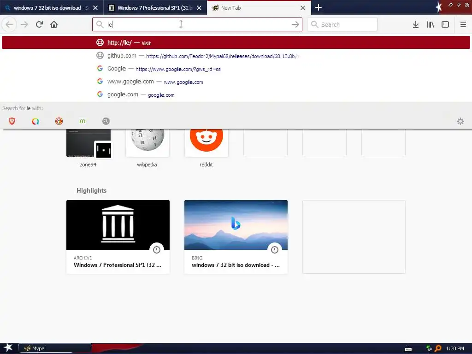The image size is (472, 354).
Task: Open the zone94 top site tile
Action: pyautogui.click(x=88, y=148)
